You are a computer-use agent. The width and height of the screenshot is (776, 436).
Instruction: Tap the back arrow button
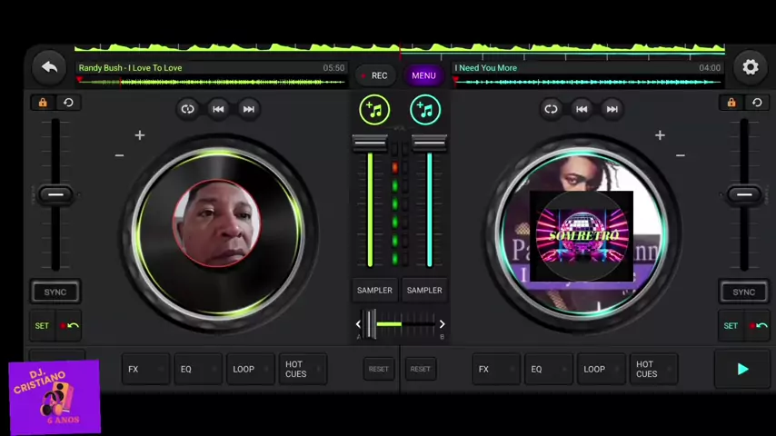click(x=49, y=67)
